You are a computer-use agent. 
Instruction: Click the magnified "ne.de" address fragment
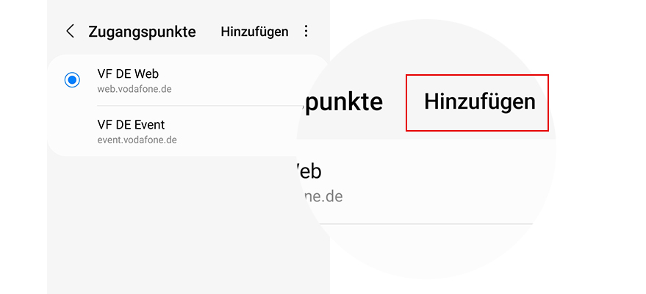click(x=320, y=197)
